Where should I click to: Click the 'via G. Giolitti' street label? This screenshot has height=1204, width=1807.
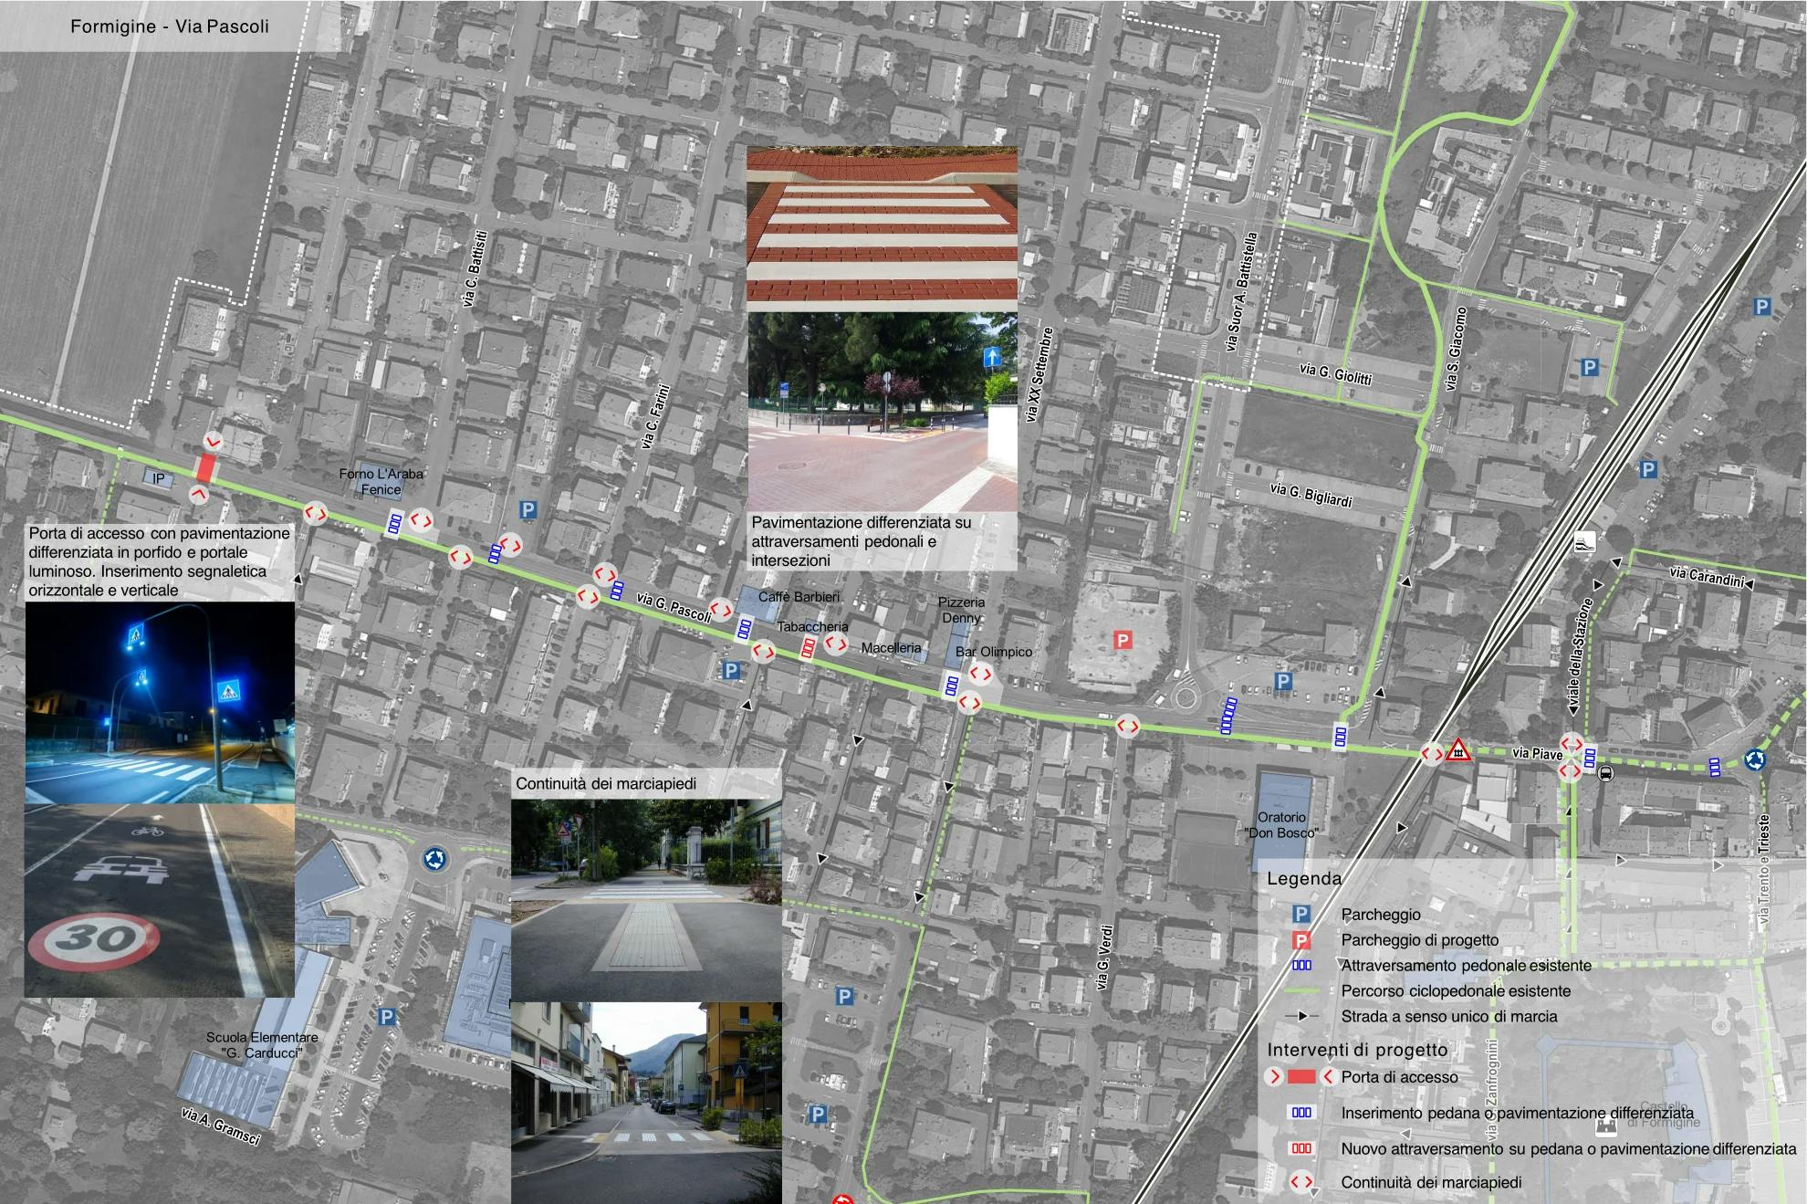tap(1336, 373)
